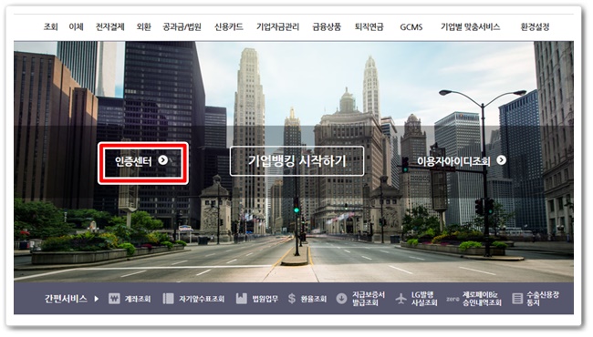
Task: Click the 자기앞수표조회 check icon
Action: click(x=168, y=299)
